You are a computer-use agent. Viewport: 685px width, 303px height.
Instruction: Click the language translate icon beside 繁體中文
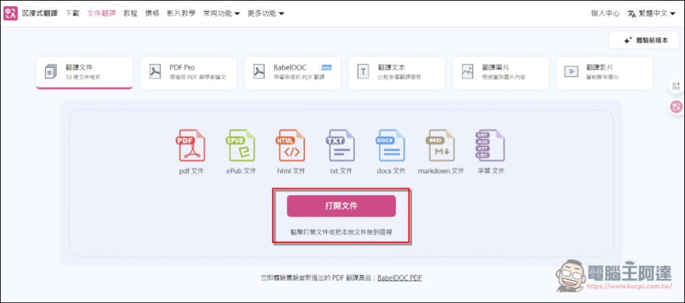click(x=632, y=14)
